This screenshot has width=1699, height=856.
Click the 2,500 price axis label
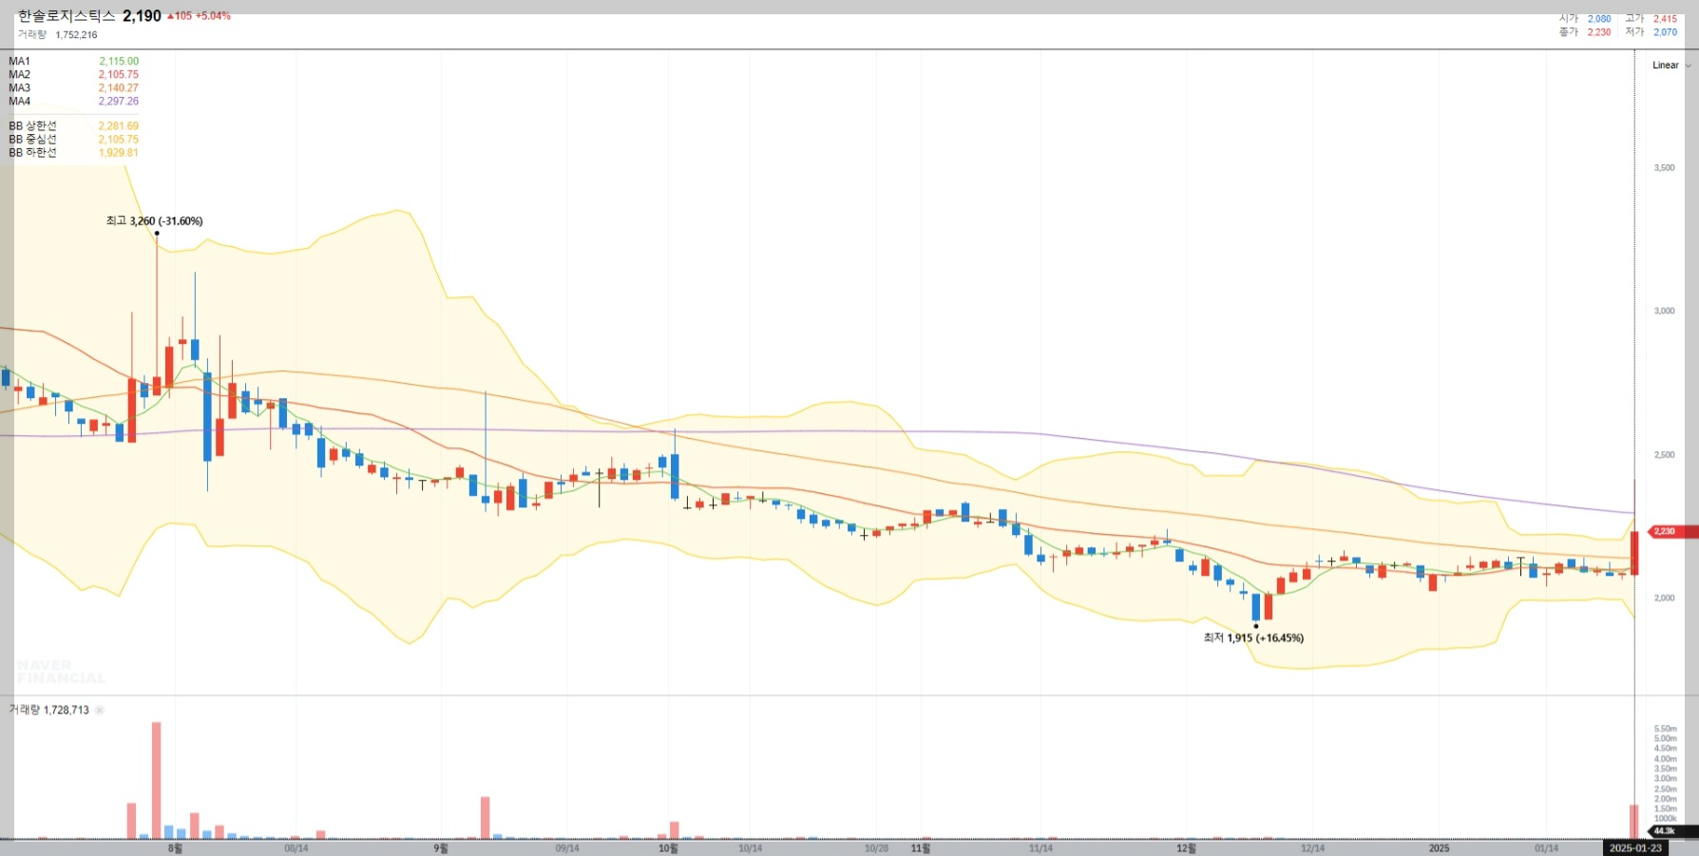coord(1664,454)
